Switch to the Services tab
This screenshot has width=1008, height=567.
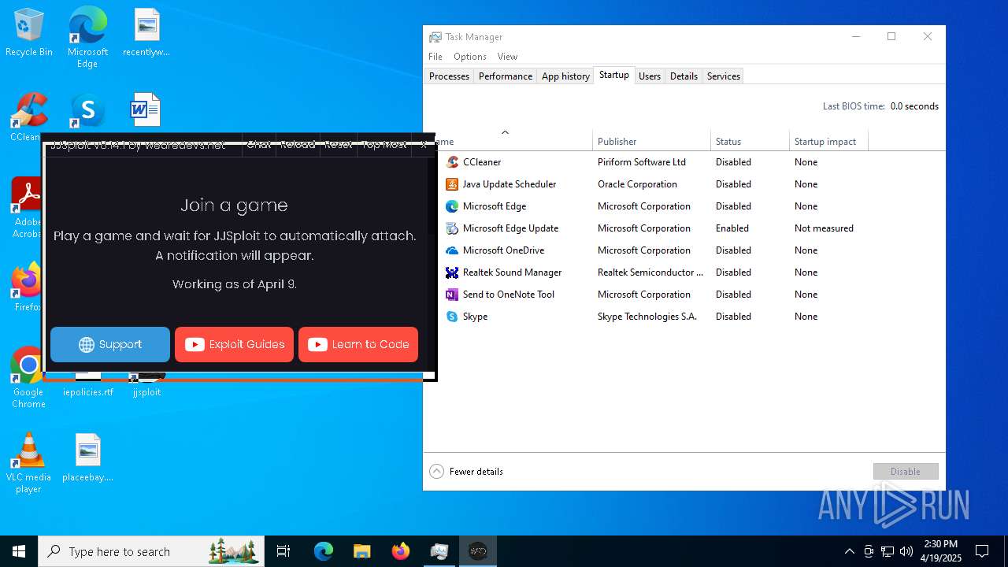(724, 76)
